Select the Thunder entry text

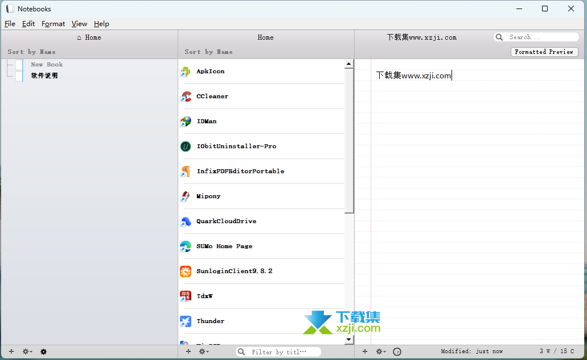click(x=211, y=321)
